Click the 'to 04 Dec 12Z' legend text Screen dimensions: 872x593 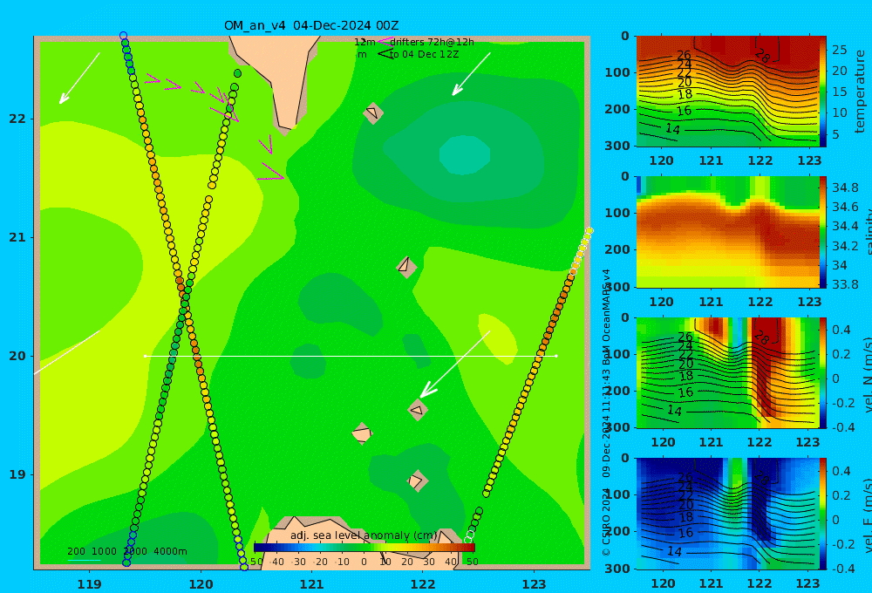pyautogui.click(x=424, y=55)
